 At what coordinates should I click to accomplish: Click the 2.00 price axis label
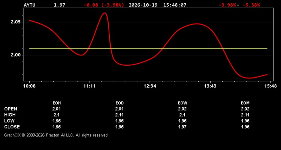tap(16, 55)
